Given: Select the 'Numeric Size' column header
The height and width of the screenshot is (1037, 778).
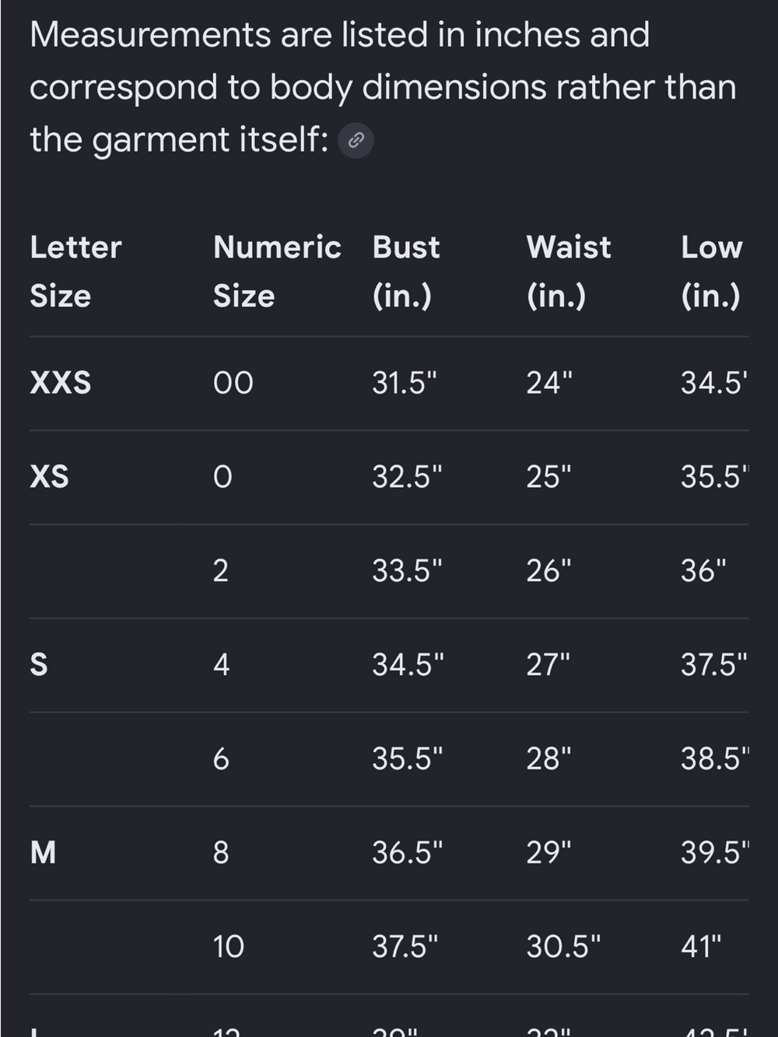Looking at the screenshot, I should pos(277,272).
